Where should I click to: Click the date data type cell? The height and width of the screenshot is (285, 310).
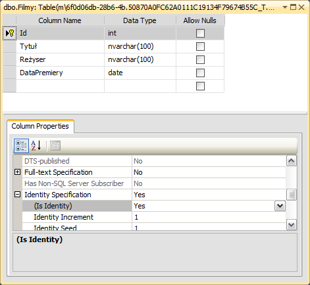tap(140, 73)
